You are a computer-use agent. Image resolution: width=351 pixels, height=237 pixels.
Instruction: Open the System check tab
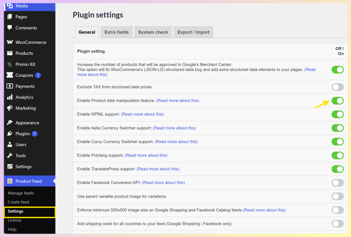pyautogui.click(x=153, y=32)
